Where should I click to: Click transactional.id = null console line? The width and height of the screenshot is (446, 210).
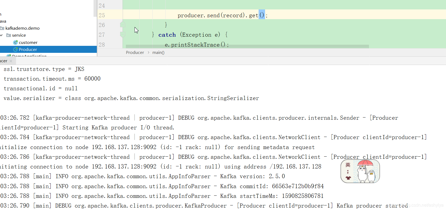tap(41, 88)
